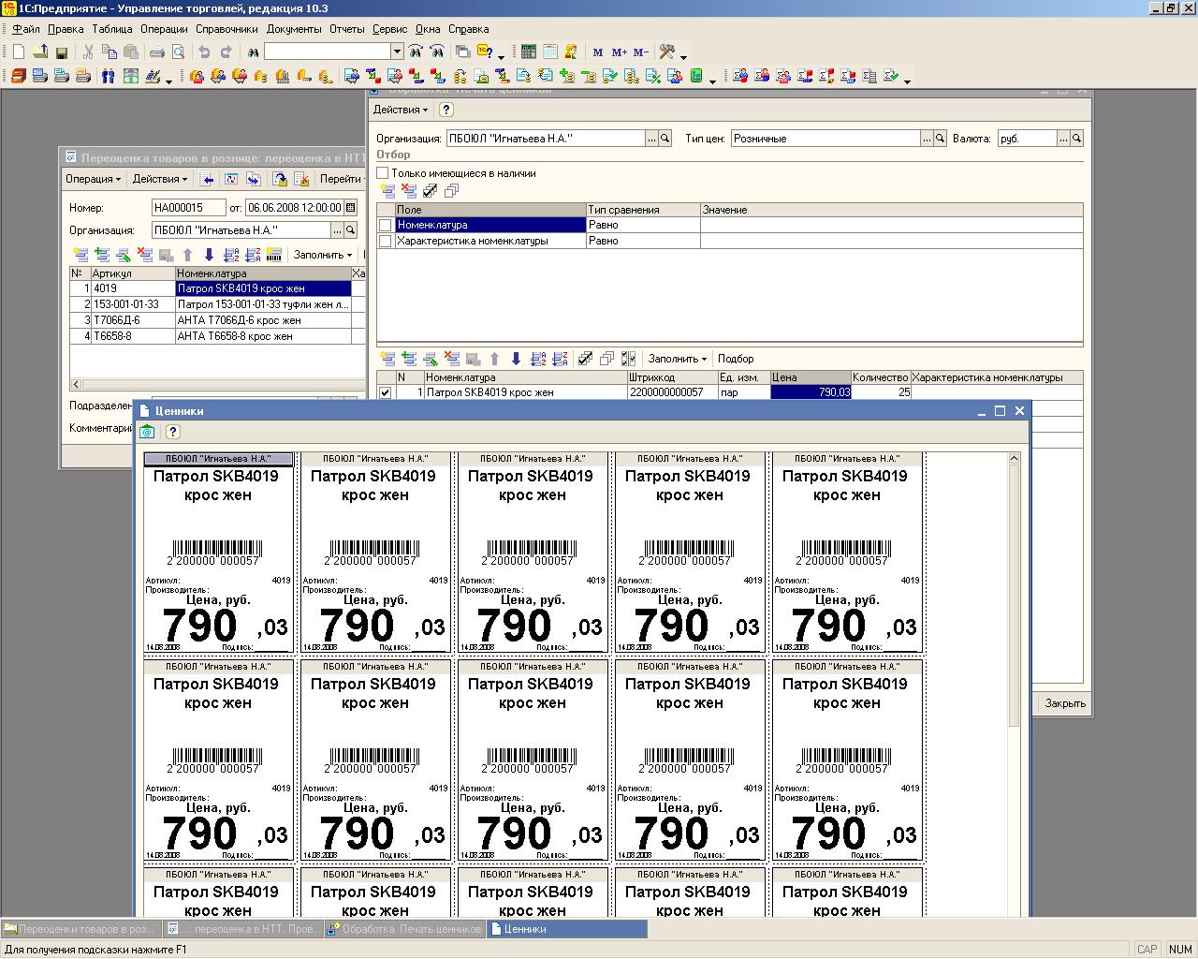The image size is (1198, 959).
Task: Click delete row icon in Переоценка table toolbar
Action: click(145, 255)
